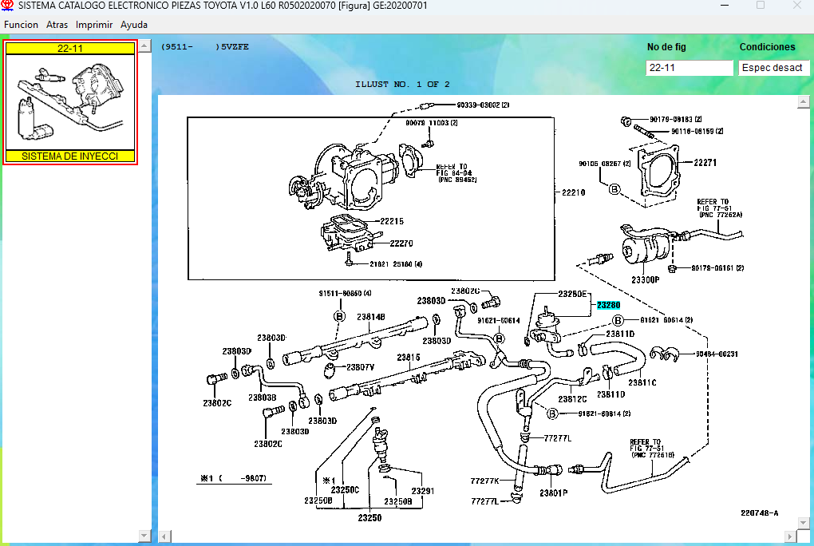Open the Funcion menu
This screenshot has width=814, height=546.
pyautogui.click(x=21, y=25)
